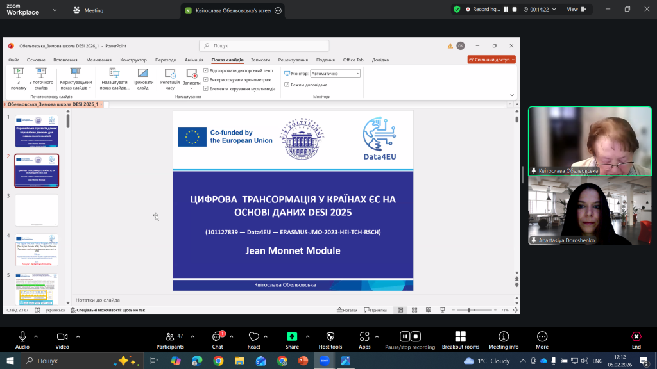Click the green Share screen icon
The width and height of the screenshot is (657, 369).
(292, 337)
